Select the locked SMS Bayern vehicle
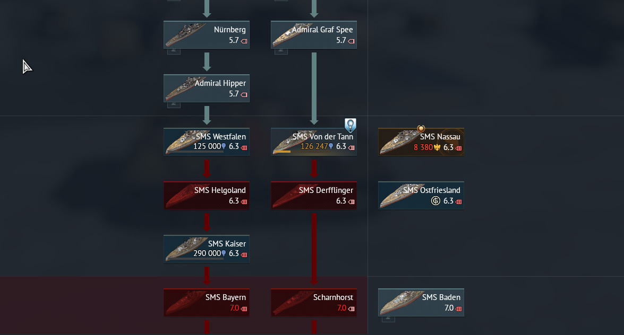This screenshot has width=624, height=335. tap(207, 303)
